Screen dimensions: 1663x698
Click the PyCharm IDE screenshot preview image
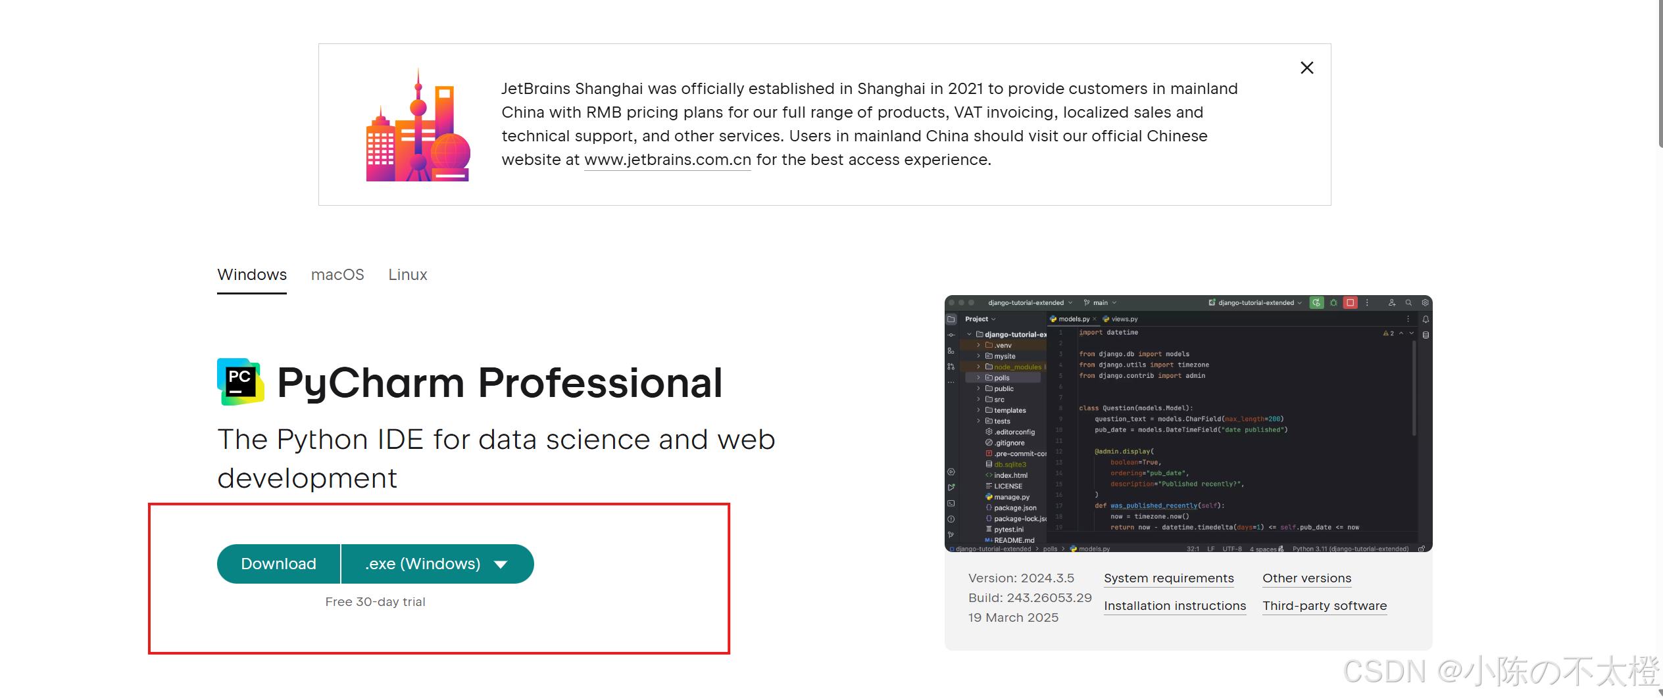[x=1188, y=423]
